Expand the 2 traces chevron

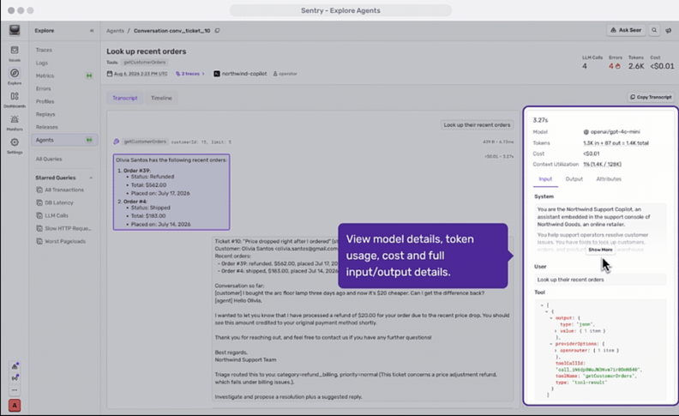[x=203, y=74]
